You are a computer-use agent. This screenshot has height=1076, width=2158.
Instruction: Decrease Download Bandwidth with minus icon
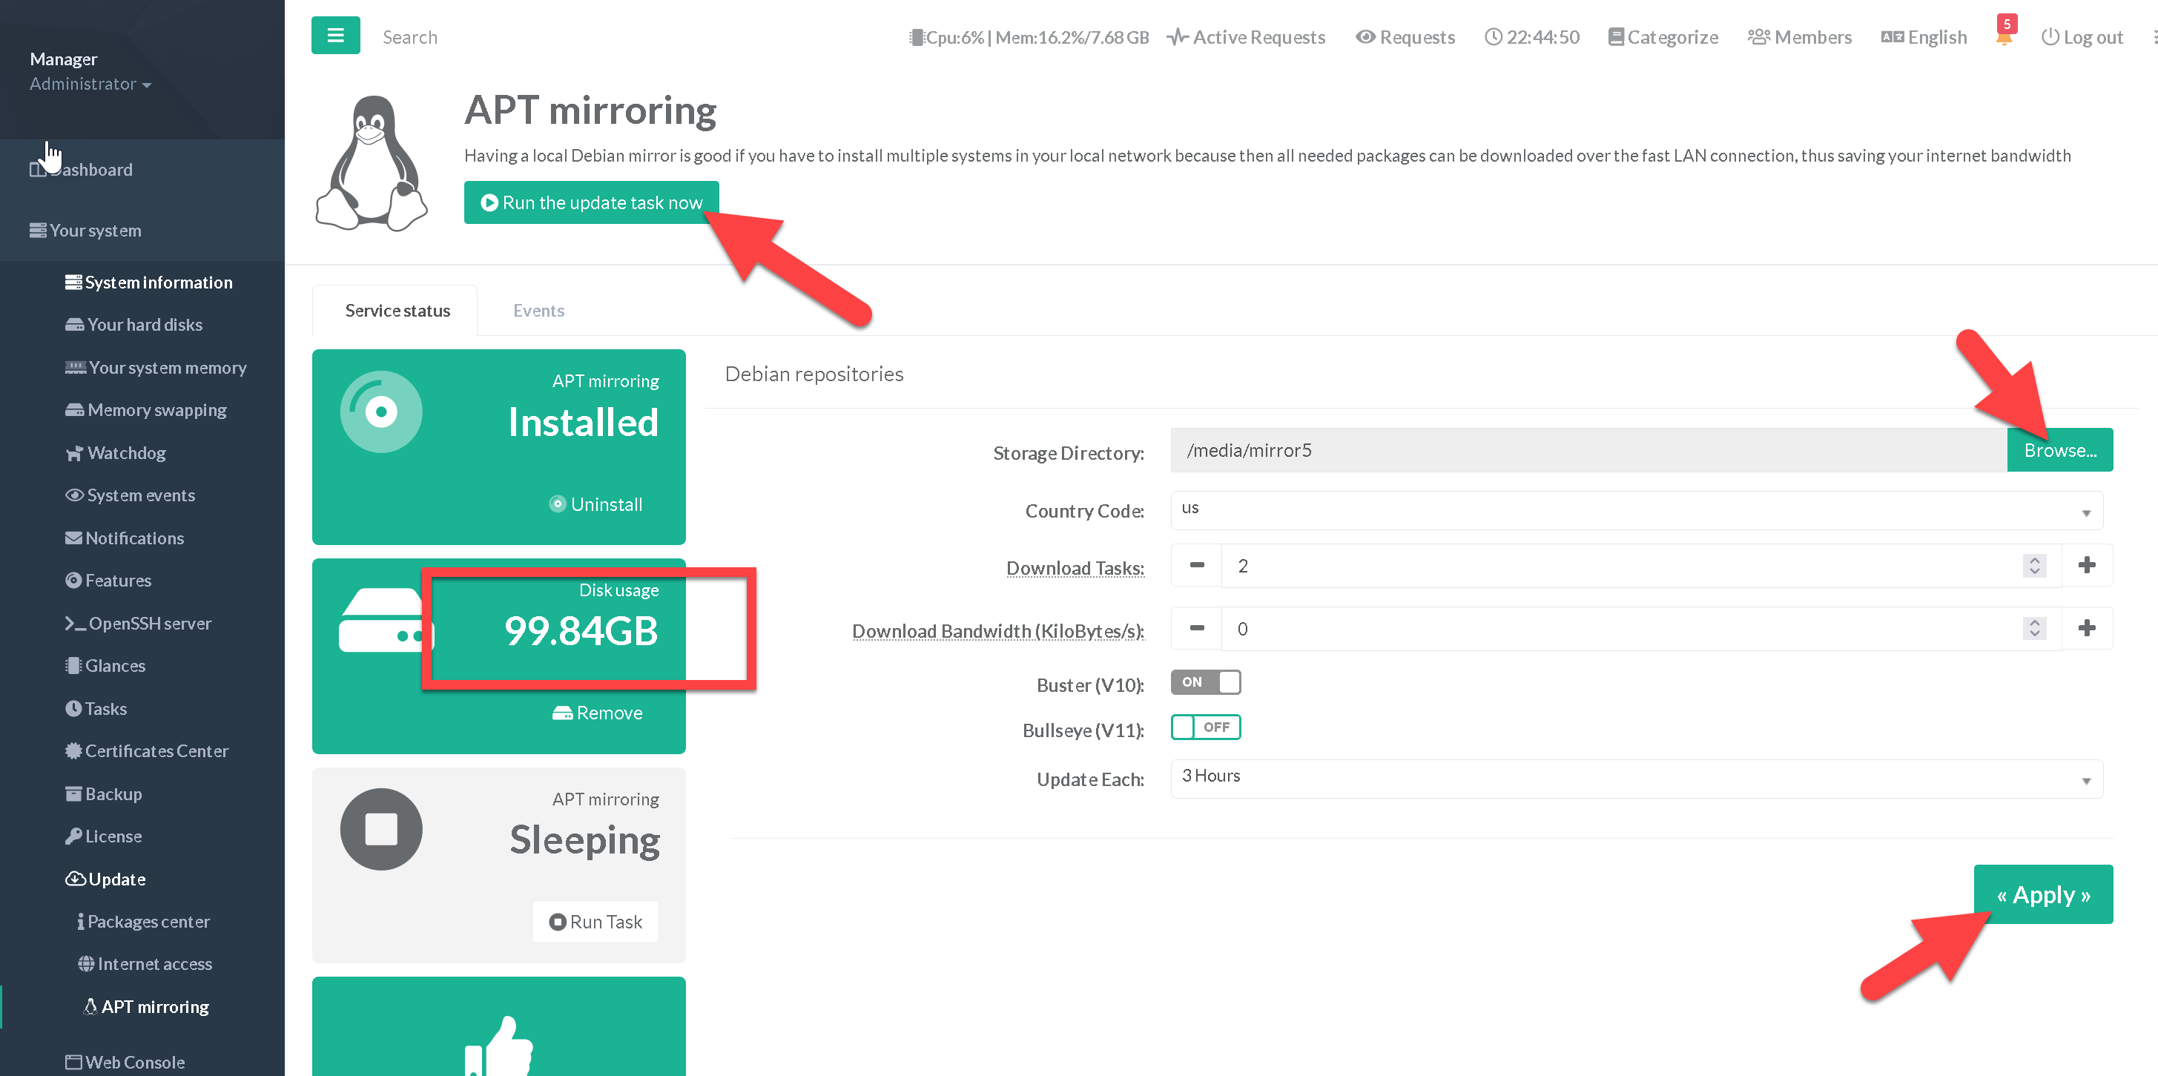pos(1196,629)
